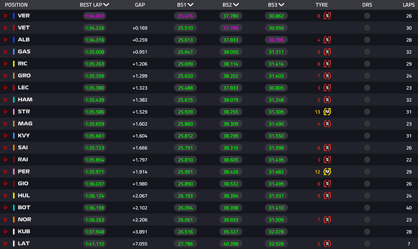Click the DRS indicator for BOT
The width and height of the screenshot is (418, 249).
click(367, 208)
